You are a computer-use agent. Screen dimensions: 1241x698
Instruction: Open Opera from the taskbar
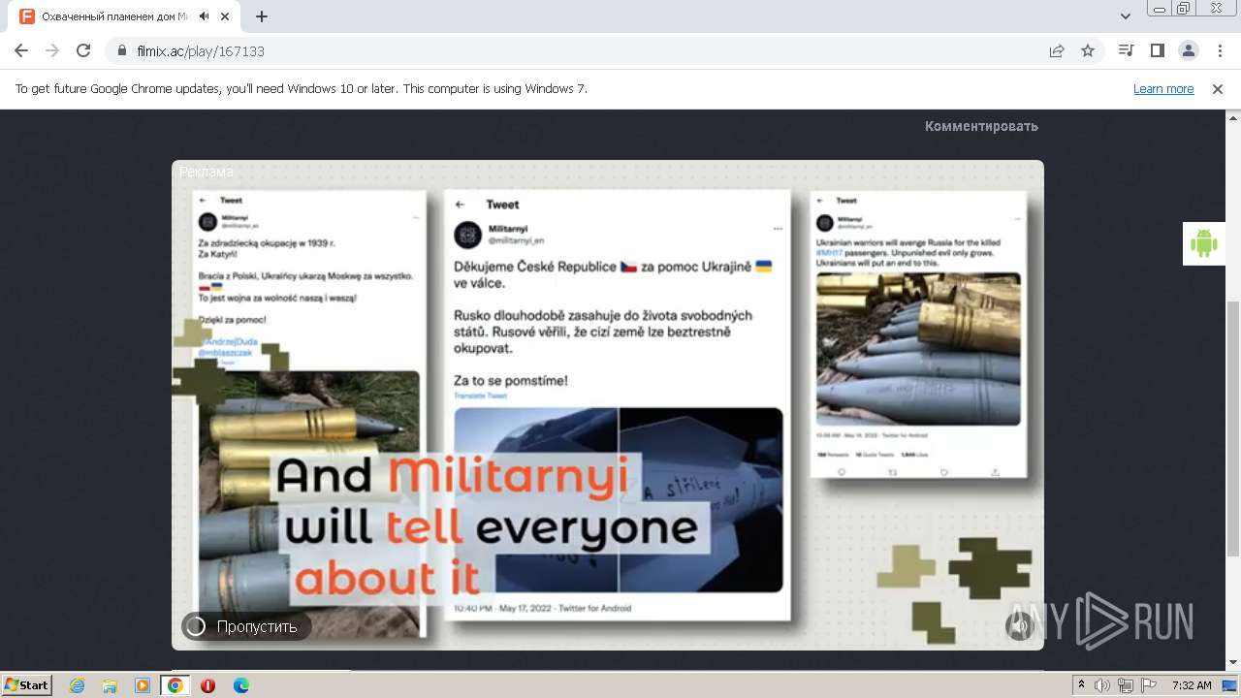[x=207, y=685]
